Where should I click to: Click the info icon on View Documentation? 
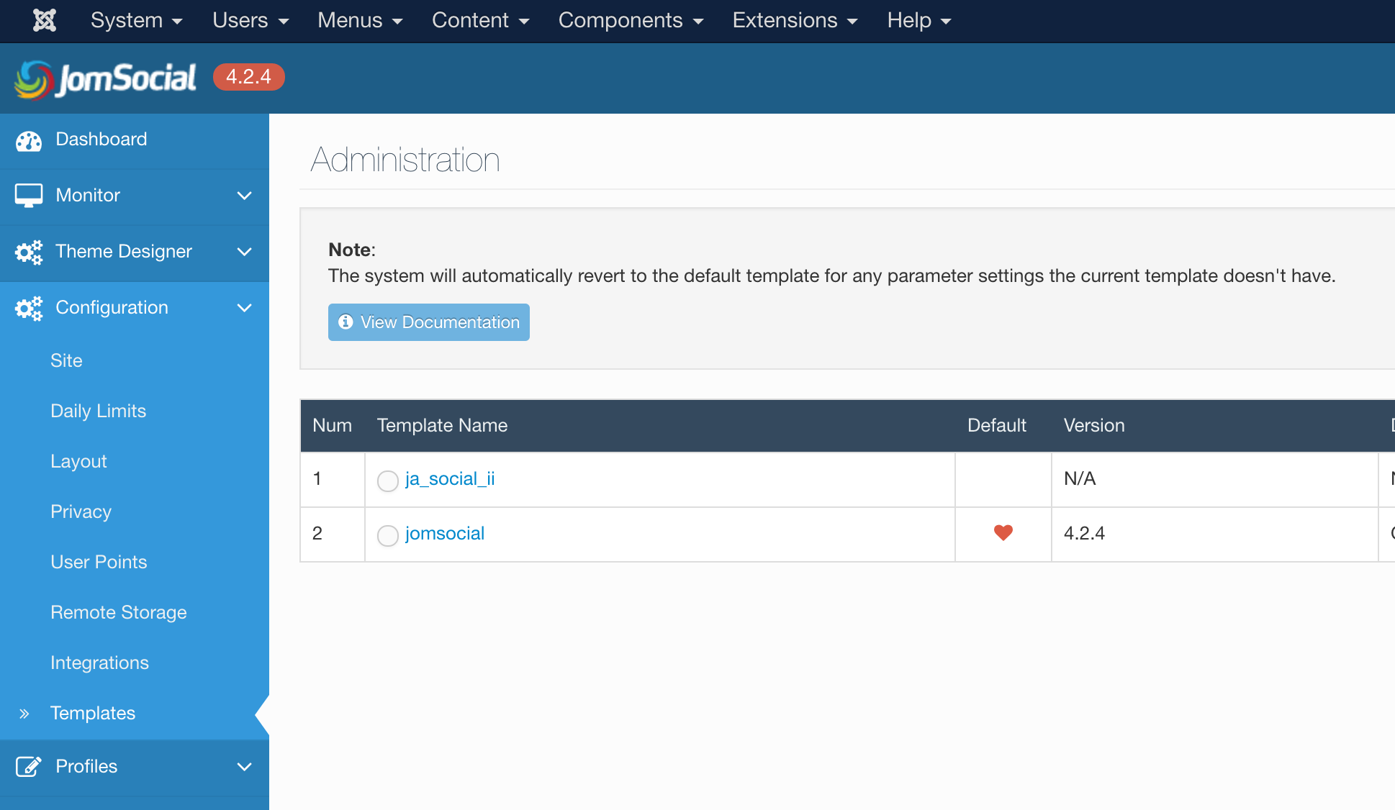coord(346,322)
